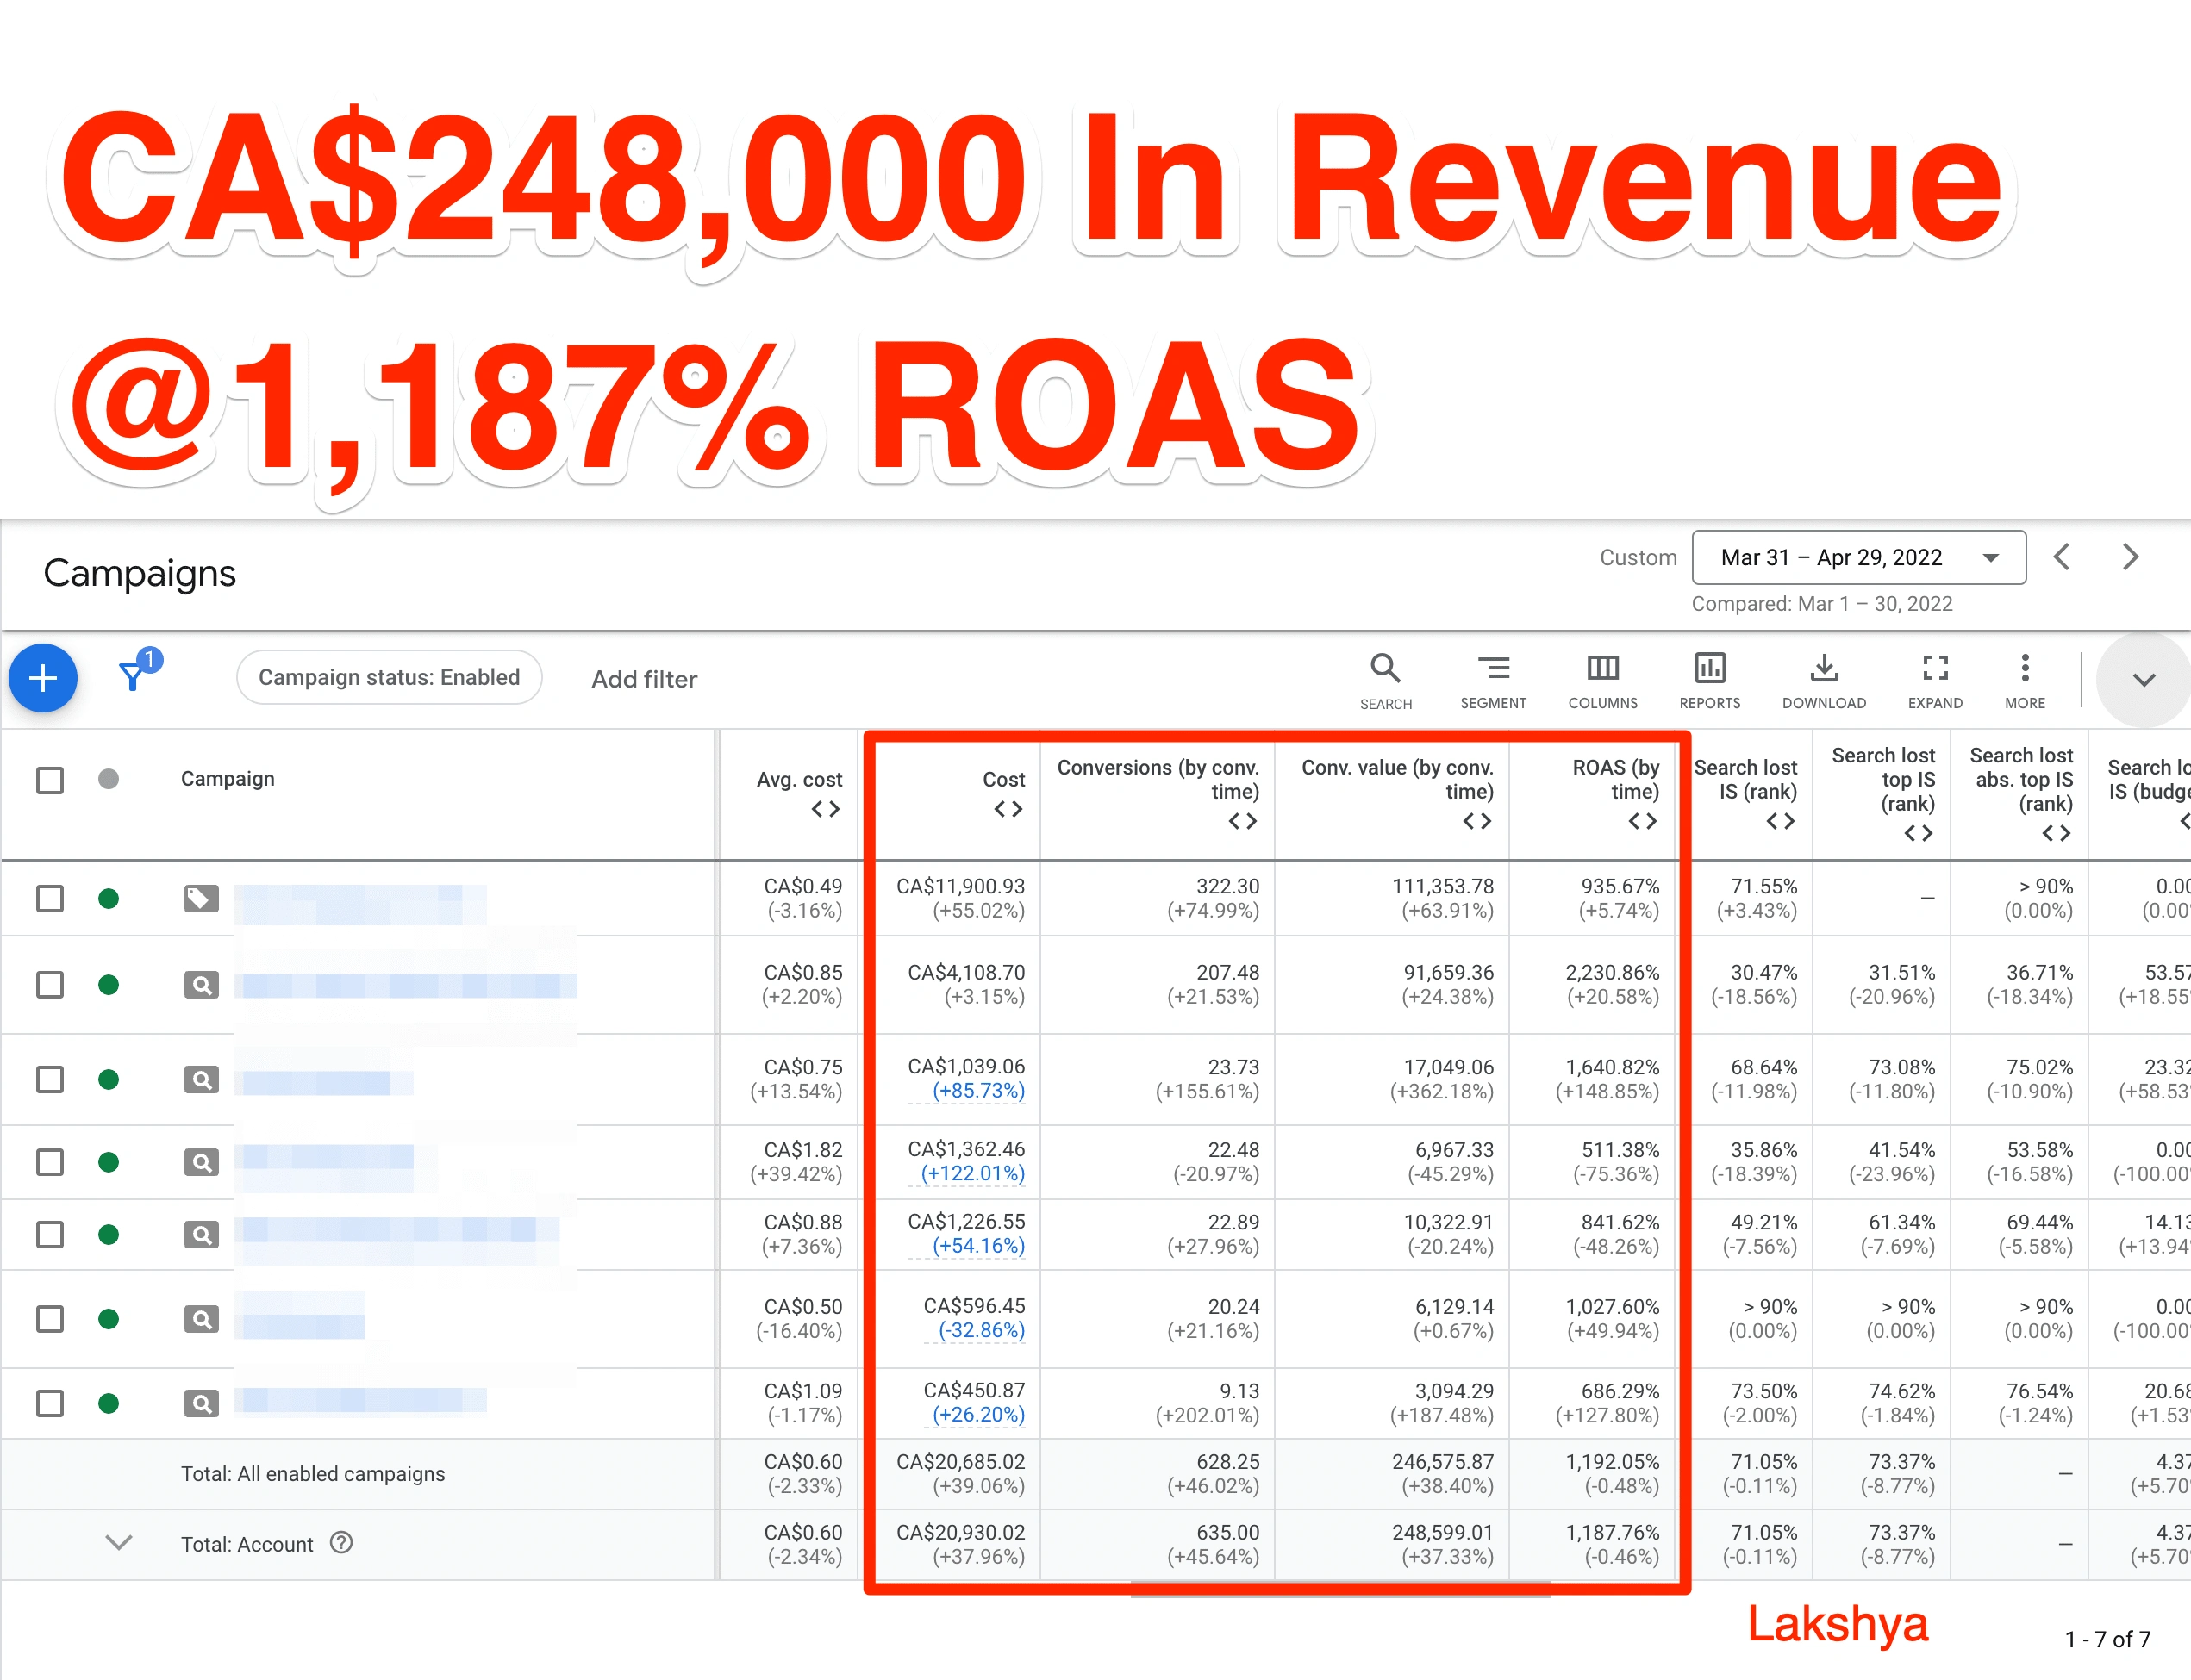
Task: Check the box for CA$596.45 campaign row
Action: pos(50,1319)
